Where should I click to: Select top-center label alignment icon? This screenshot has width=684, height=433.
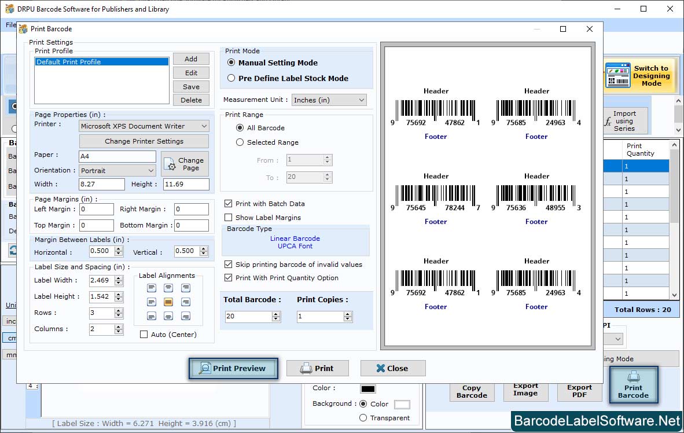pos(168,288)
